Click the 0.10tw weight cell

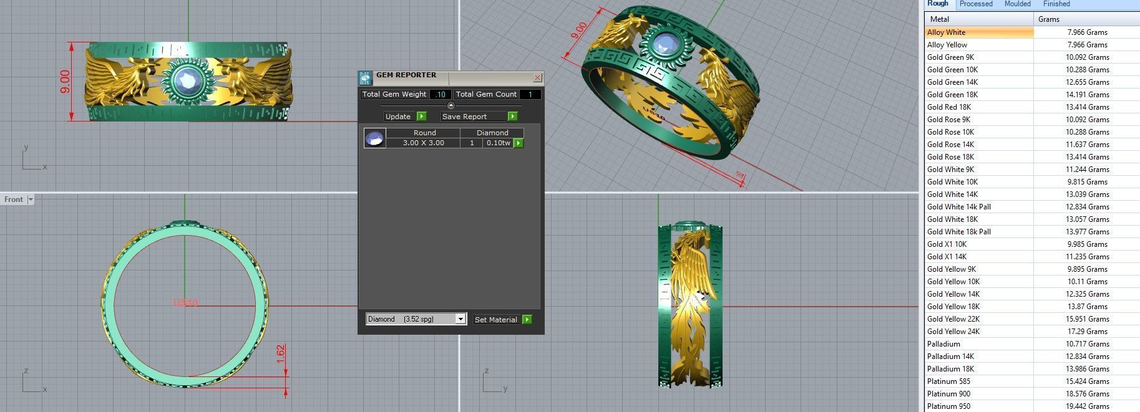pos(498,143)
